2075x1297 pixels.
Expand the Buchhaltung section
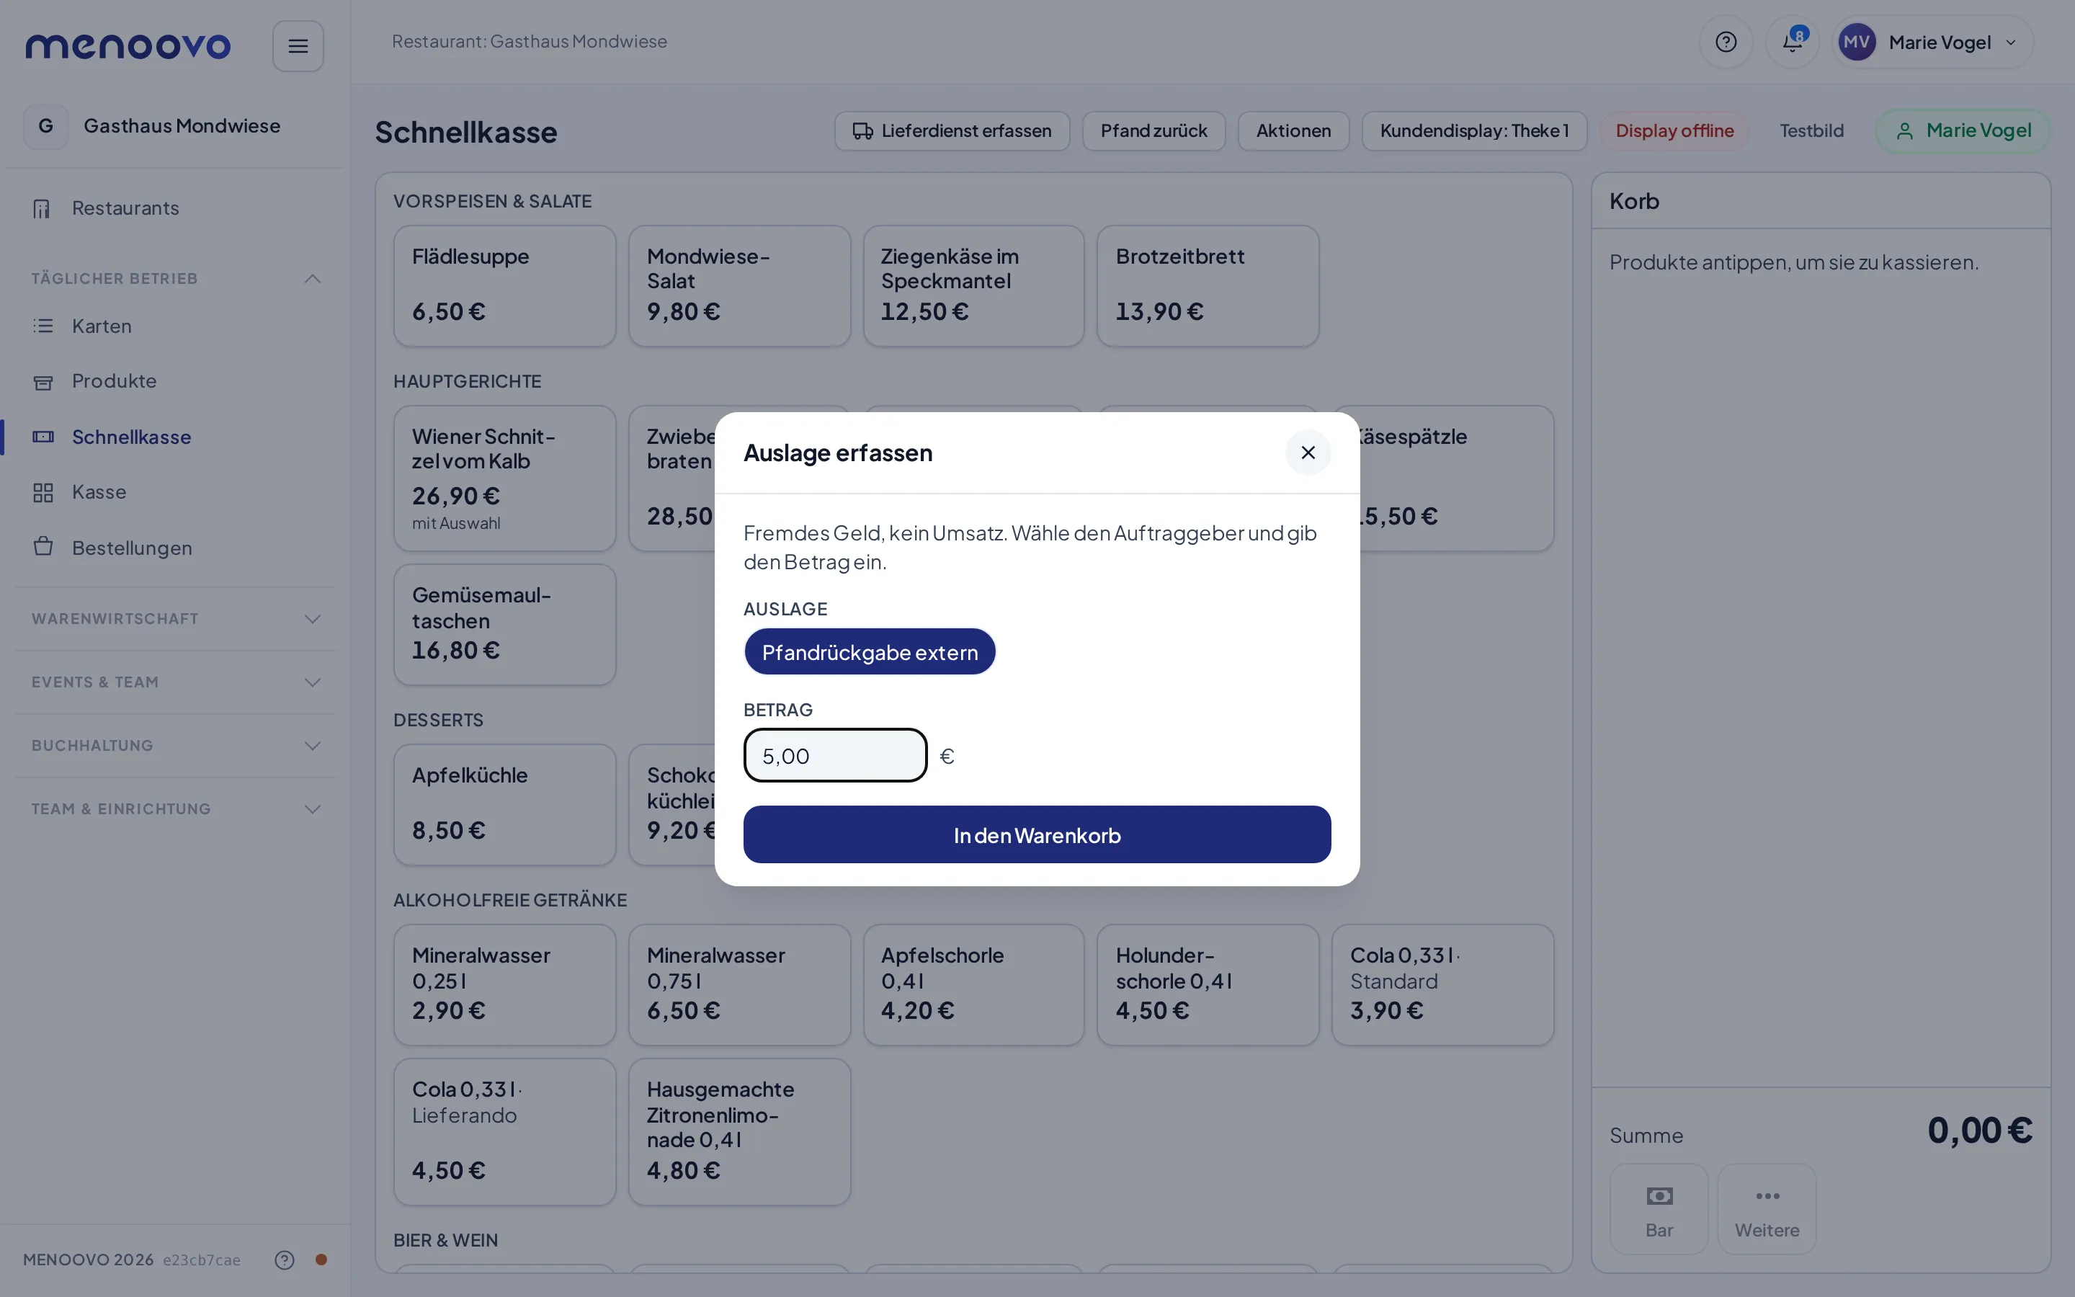[x=176, y=746]
